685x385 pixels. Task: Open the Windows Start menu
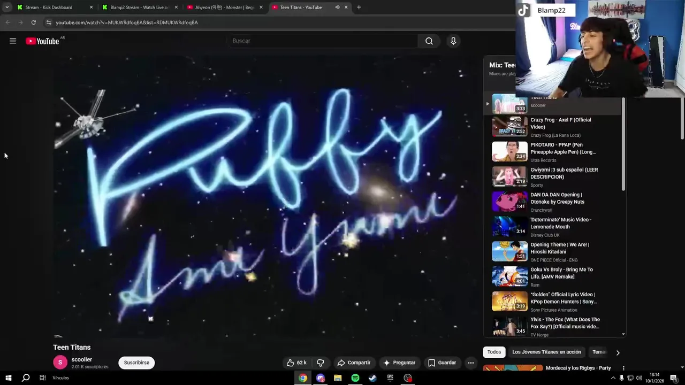[8, 378]
